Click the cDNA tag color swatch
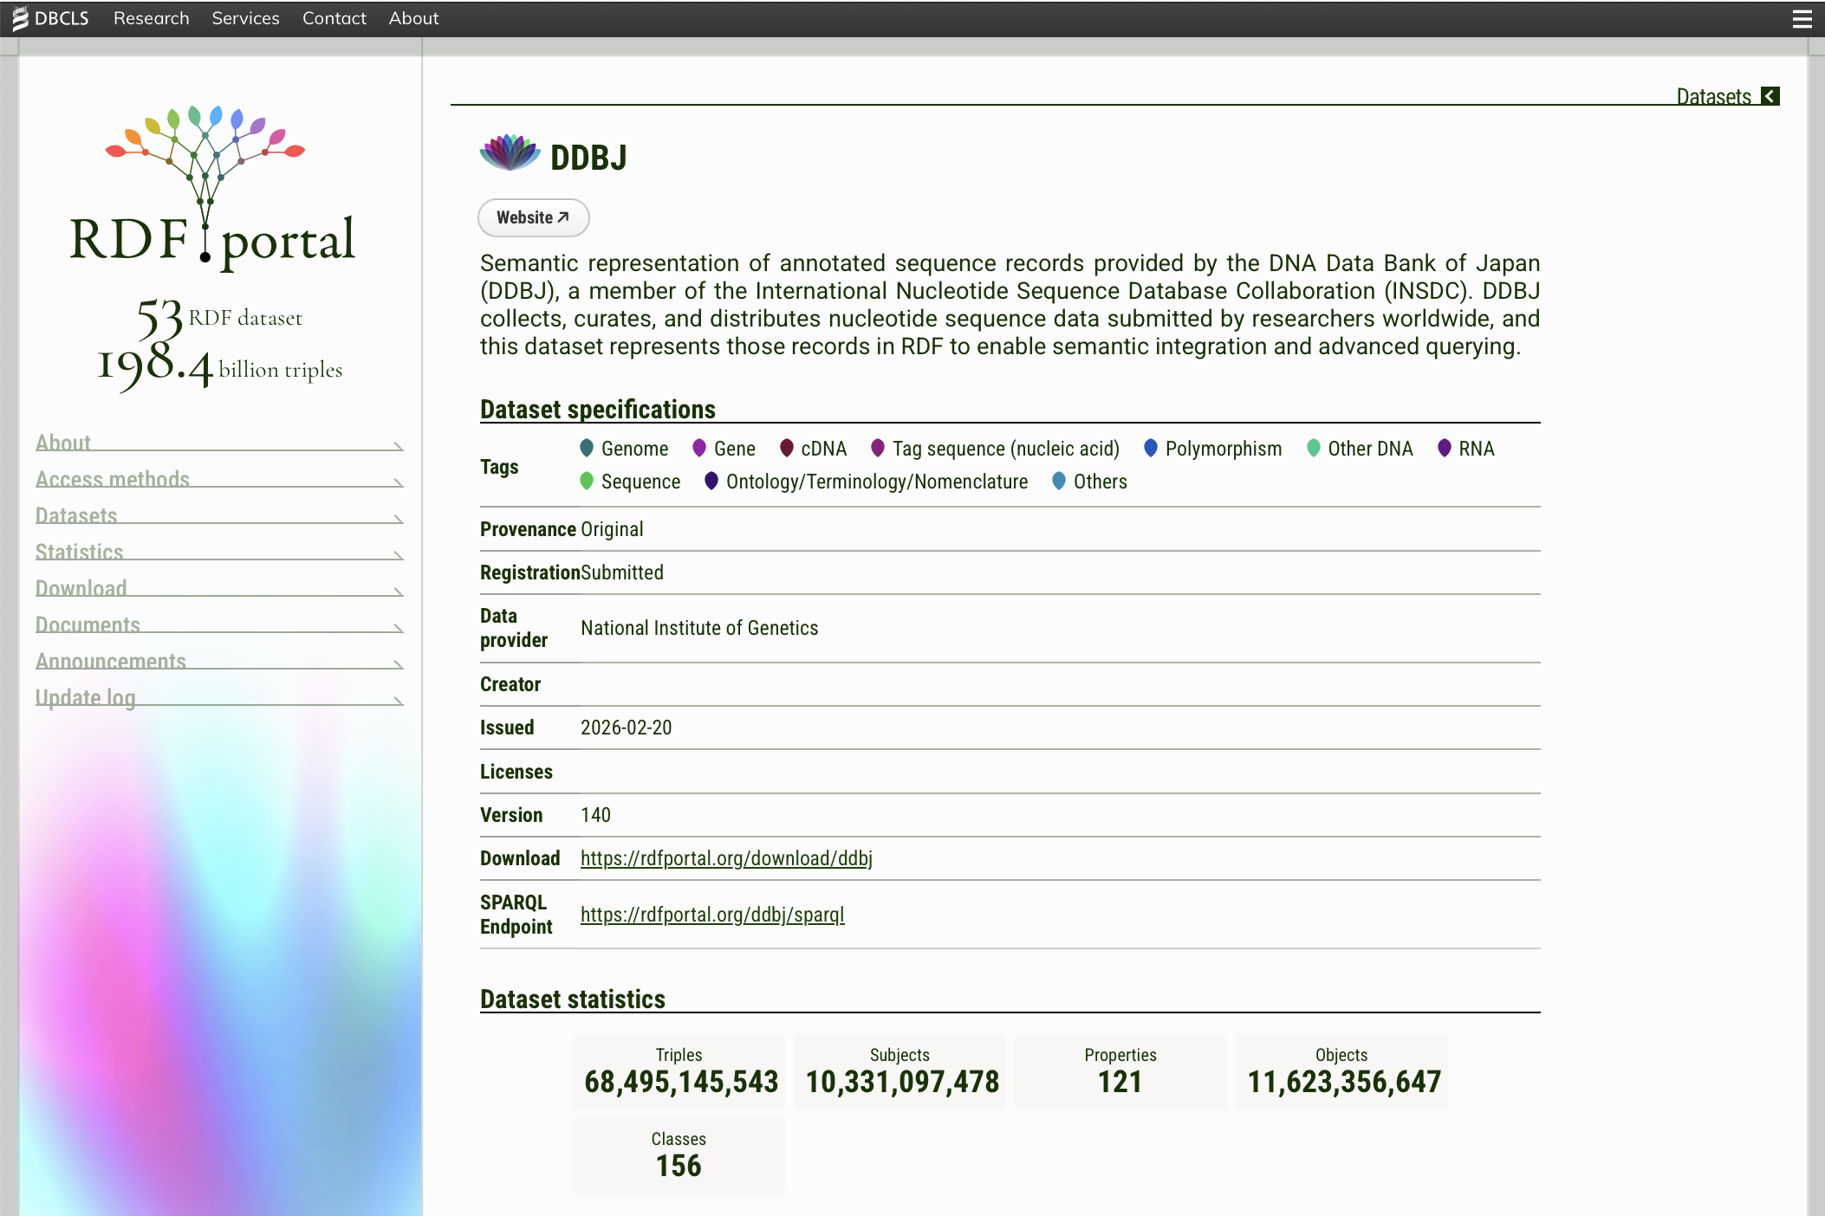Viewport: 1825px width, 1216px height. click(x=787, y=449)
